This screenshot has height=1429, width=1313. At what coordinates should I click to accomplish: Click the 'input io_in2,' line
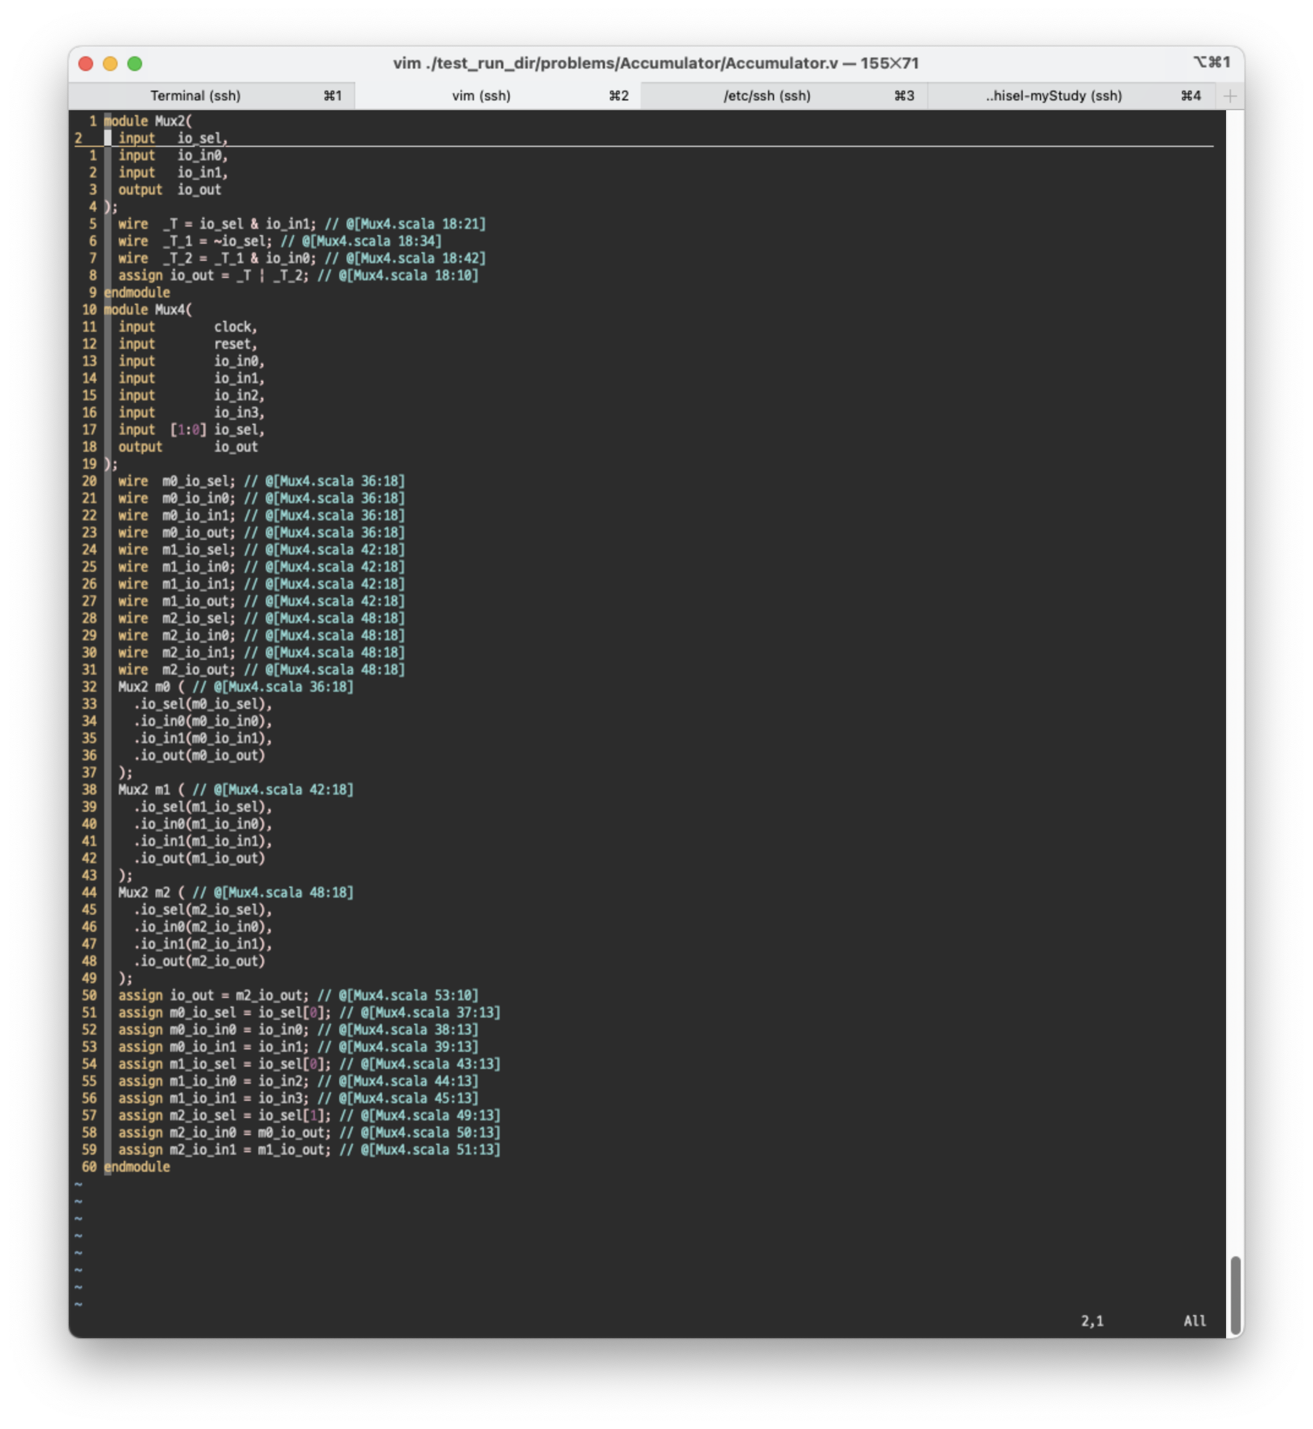(191, 396)
